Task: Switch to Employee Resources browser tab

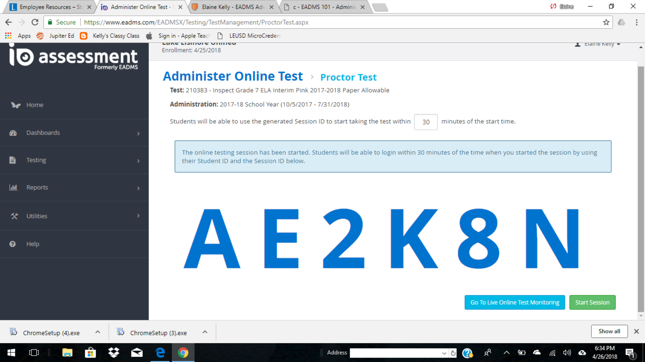Action: [47, 7]
